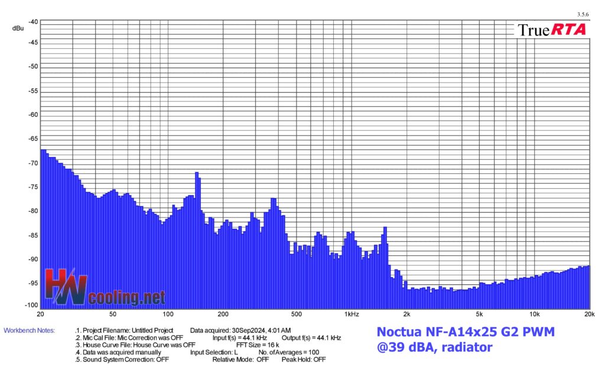Click the TrueRTA logo
The image size is (605, 368).
pos(552,29)
